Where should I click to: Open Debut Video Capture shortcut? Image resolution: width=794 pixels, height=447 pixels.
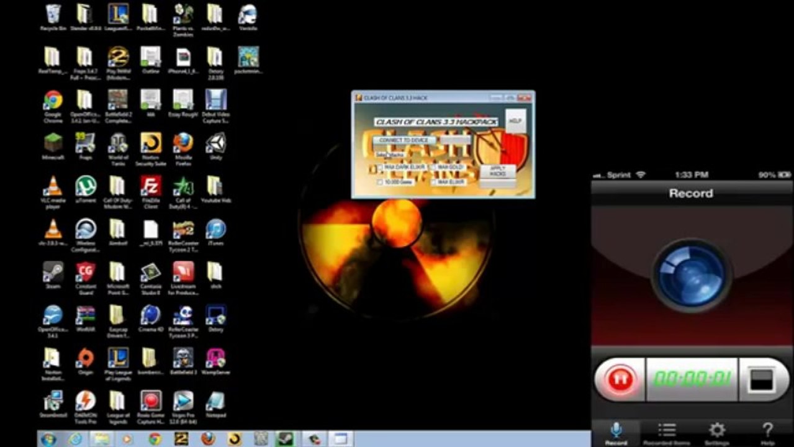(x=215, y=106)
